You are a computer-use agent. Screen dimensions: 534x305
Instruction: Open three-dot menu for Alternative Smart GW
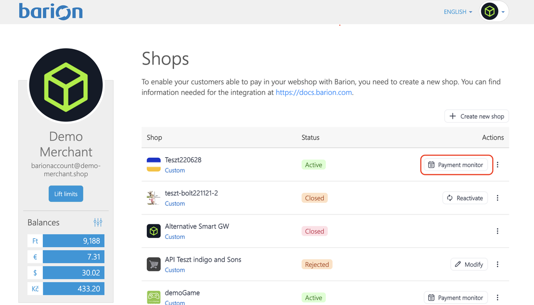pos(498,231)
